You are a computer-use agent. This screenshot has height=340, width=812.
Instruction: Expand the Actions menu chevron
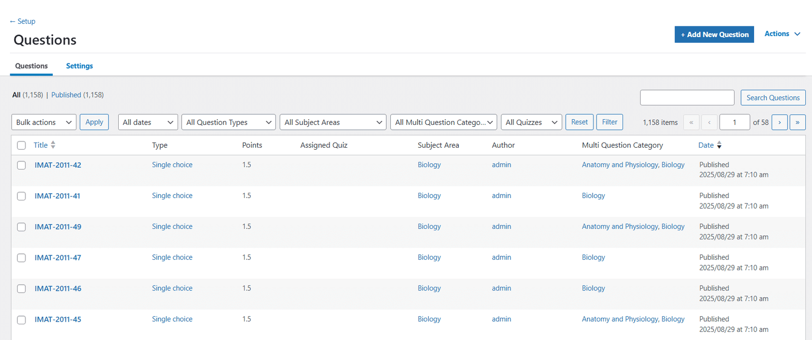pyautogui.click(x=797, y=34)
